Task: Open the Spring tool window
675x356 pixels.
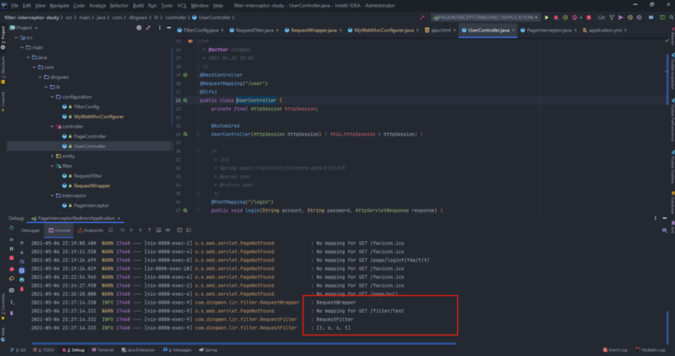Action: [207, 350]
